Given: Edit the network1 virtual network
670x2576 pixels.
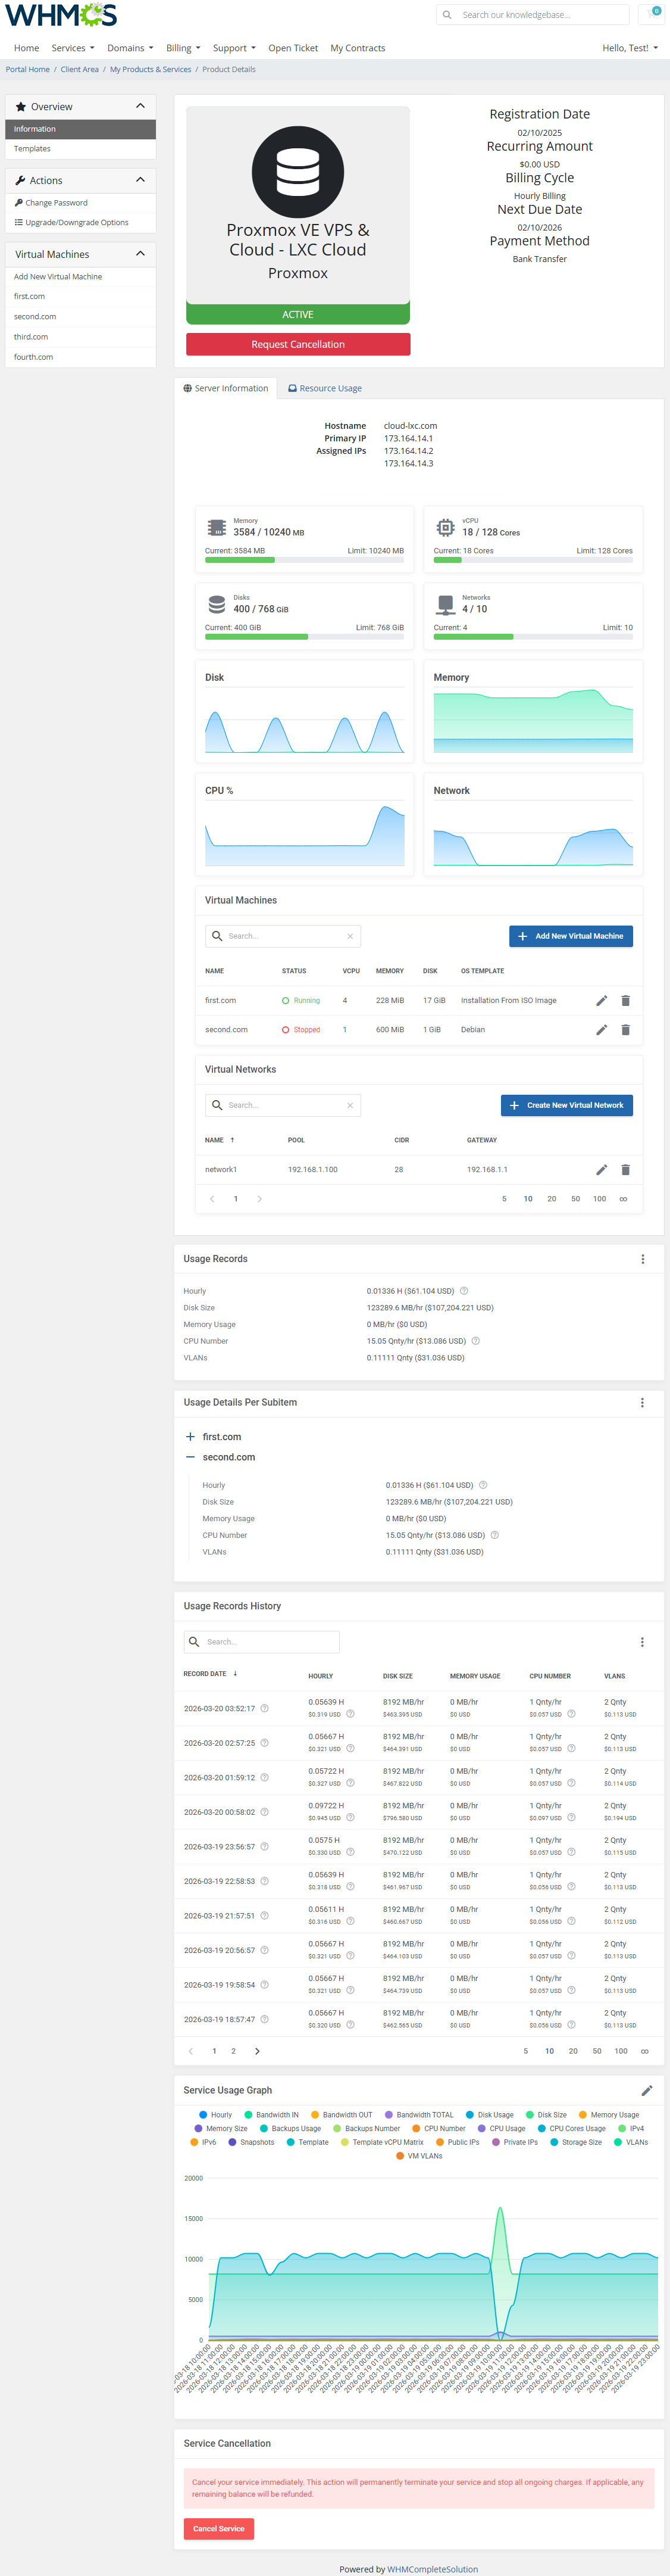Looking at the screenshot, I should pyautogui.click(x=601, y=1169).
